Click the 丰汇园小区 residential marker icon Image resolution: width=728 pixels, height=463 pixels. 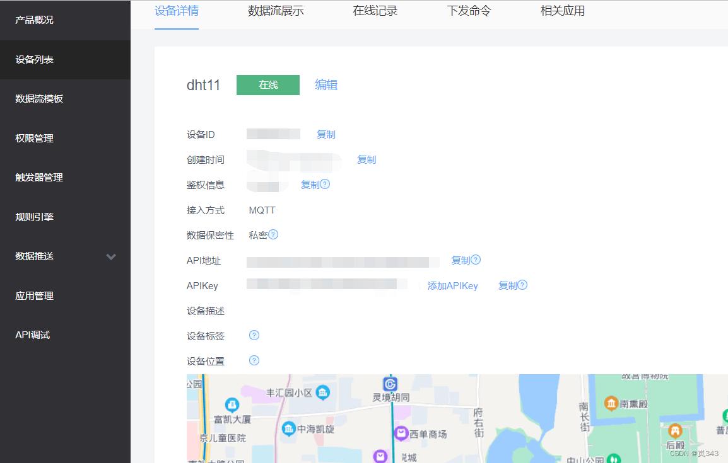tap(322, 393)
